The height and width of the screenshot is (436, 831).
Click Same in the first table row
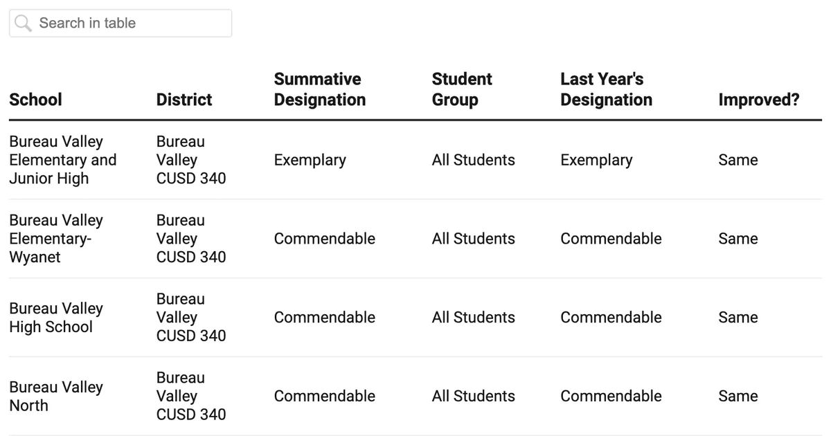[x=738, y=160]
